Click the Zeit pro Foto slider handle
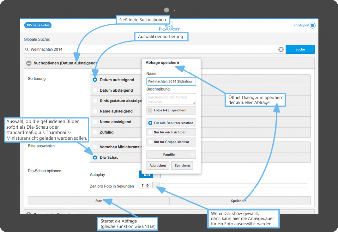The image size is (338, 232). point(156,185)
